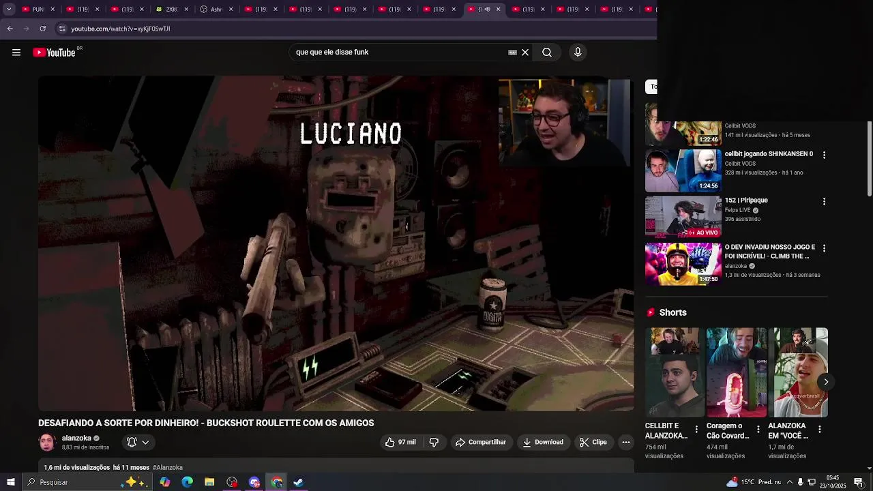The image size is (873, 491).
Task: Expand notification options chevron beside bell
Action: (145, 443)
